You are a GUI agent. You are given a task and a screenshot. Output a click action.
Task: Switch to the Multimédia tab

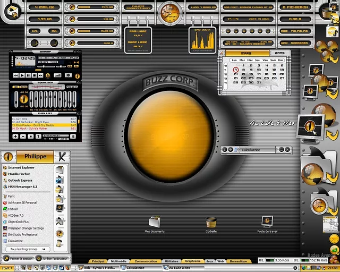pyautogui.click(x=119, y=261)
